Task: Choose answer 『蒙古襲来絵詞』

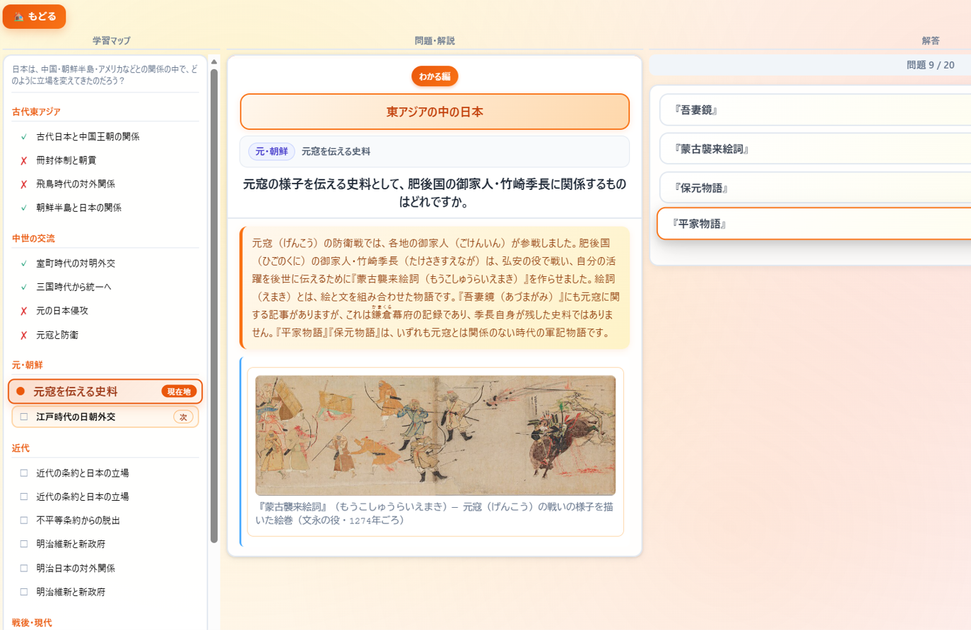Action: tap(815, 149)
